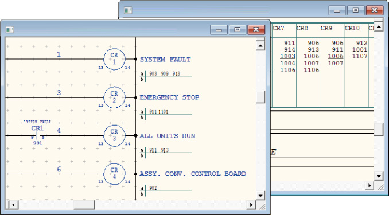Image resolution: width=389 pixels, height=215 pixels.
Task: Select the CR 1 relay coil symbol
Action: (x=114, y=59)
